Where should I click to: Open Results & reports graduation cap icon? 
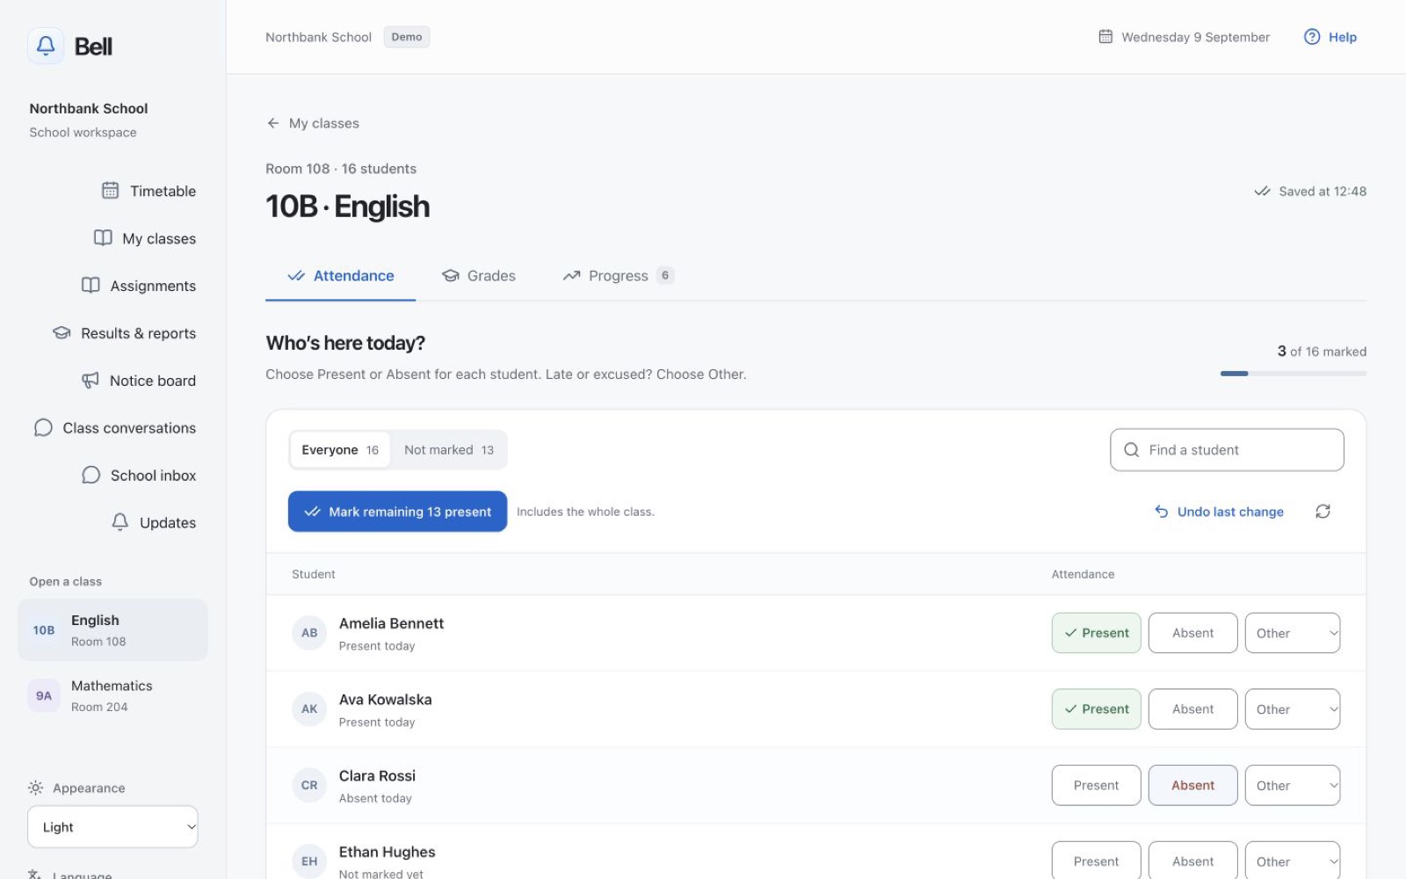(62, 333)
